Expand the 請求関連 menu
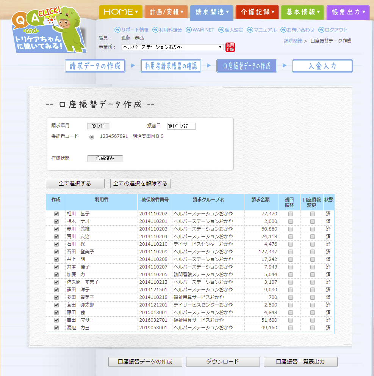This screenshot has height=376, width=374. (x=211, y=12)
